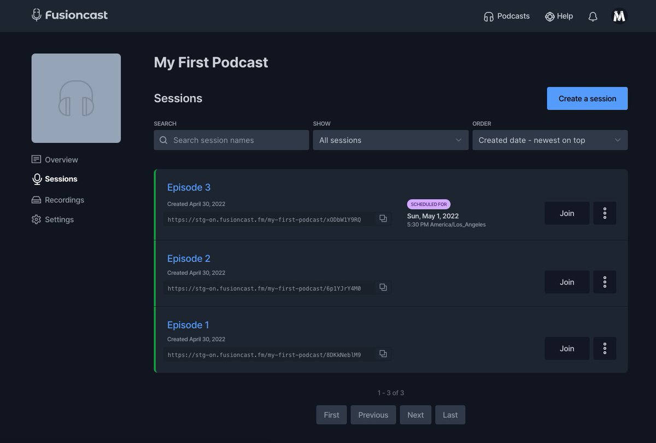
Task: Click the My First Podcast heading
Action: coord(211,62)
